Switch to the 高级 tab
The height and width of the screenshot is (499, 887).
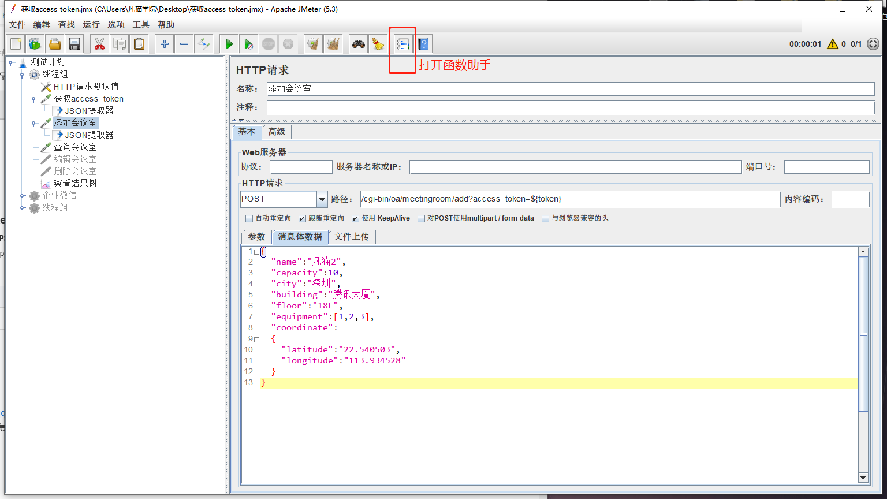tap(277, 132)
